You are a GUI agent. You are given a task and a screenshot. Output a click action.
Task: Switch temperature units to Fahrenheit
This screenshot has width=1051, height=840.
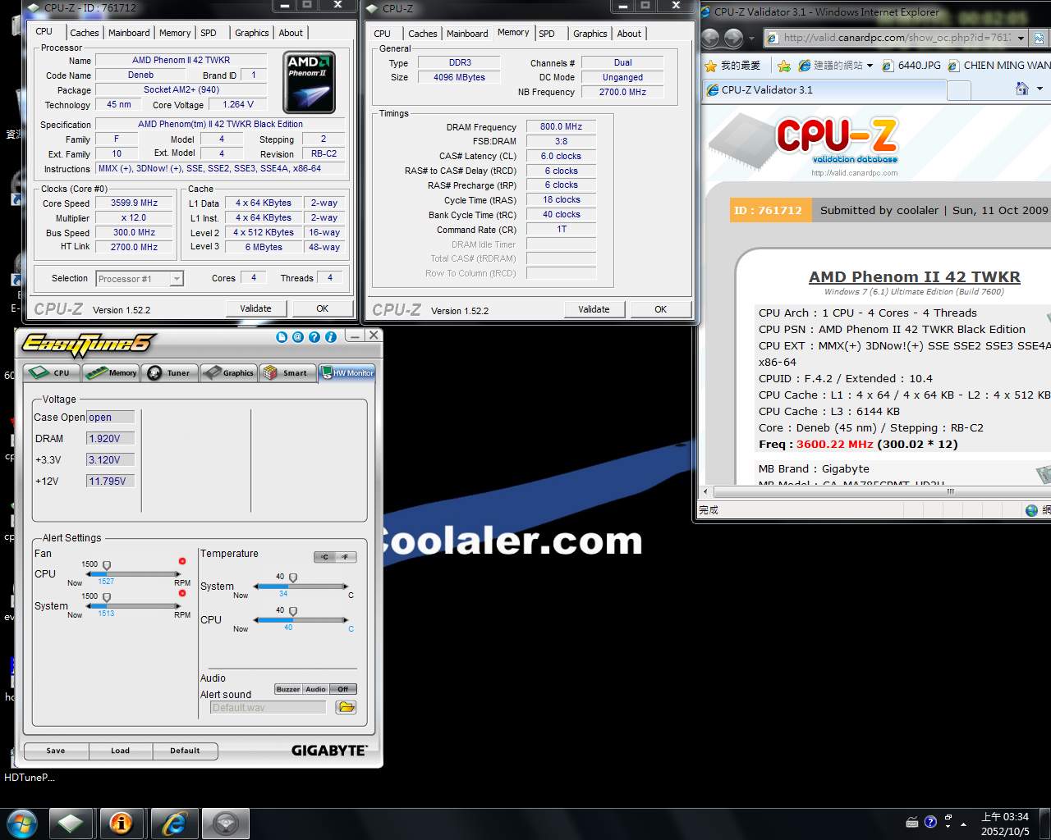345,557
